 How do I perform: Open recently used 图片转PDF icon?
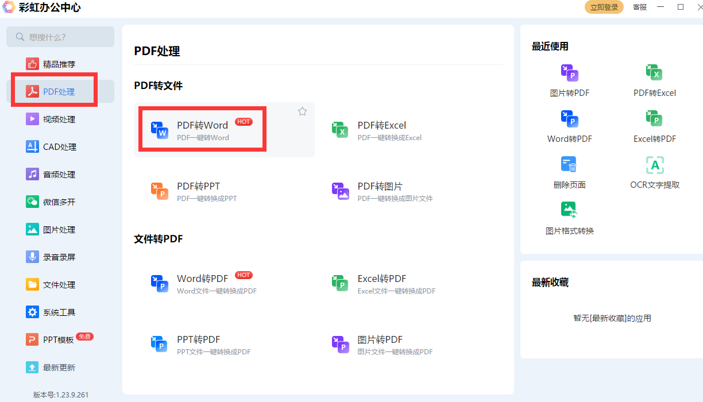569,73
